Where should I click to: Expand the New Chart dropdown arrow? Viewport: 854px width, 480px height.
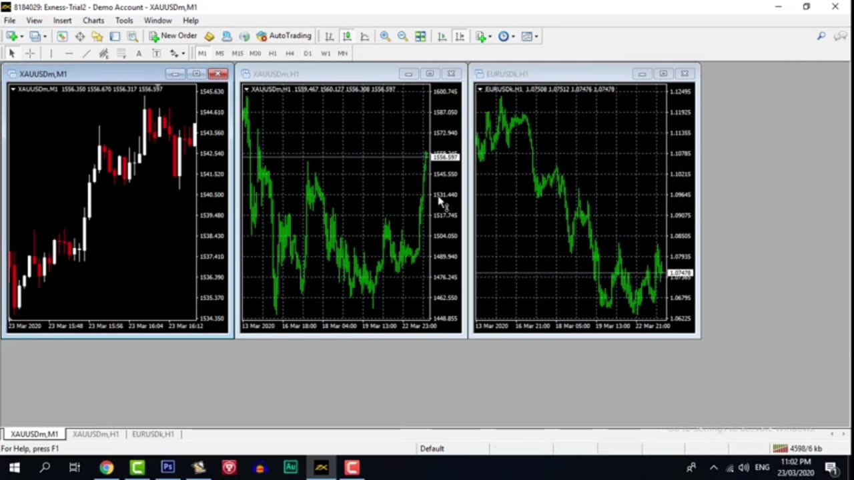tap(22, 36)
